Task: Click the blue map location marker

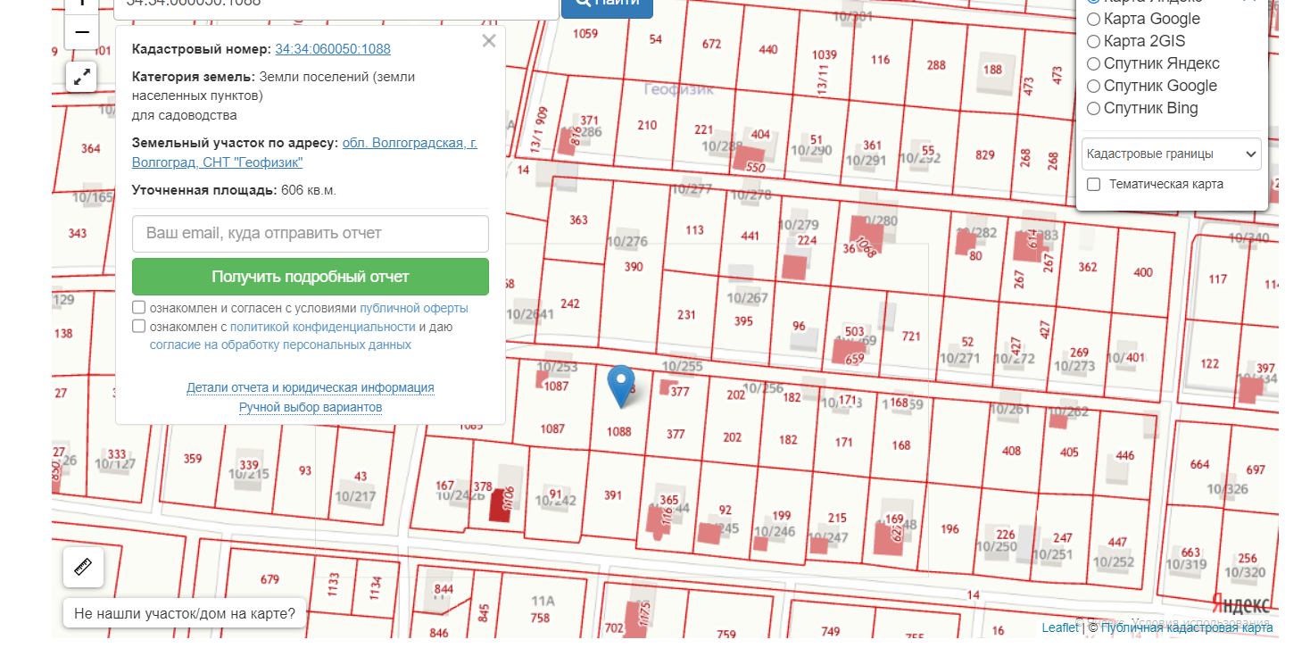Action: pyautogui.click(x=621, y=386)
